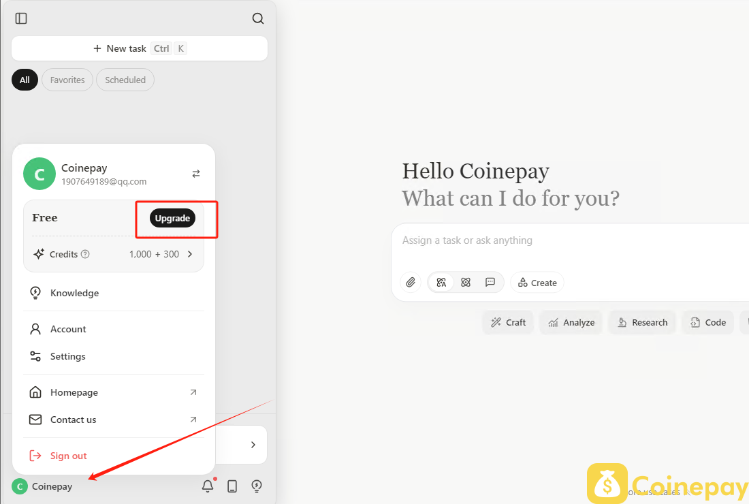Switch to Agent mode atom icon

(466, 283)
